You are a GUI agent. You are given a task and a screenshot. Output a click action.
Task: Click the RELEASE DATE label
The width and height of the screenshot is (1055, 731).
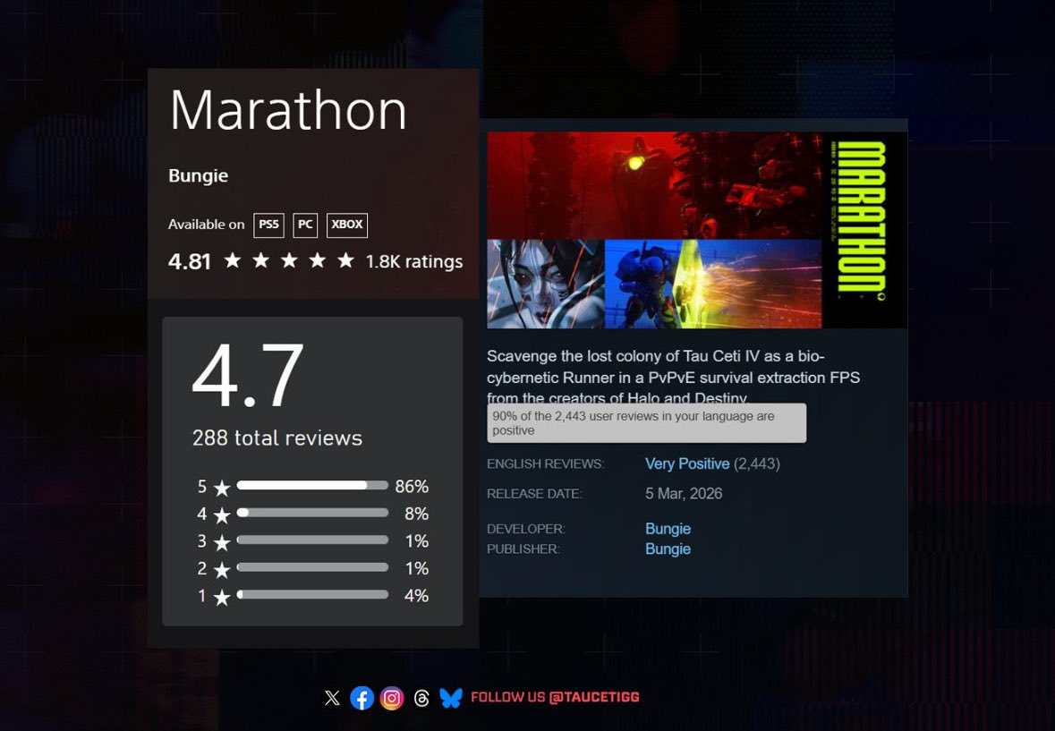coord(535,494)
